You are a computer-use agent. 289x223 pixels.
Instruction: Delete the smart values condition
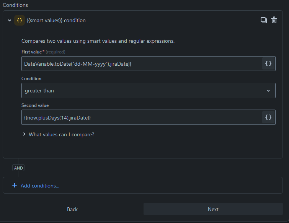tap(274, 20)
